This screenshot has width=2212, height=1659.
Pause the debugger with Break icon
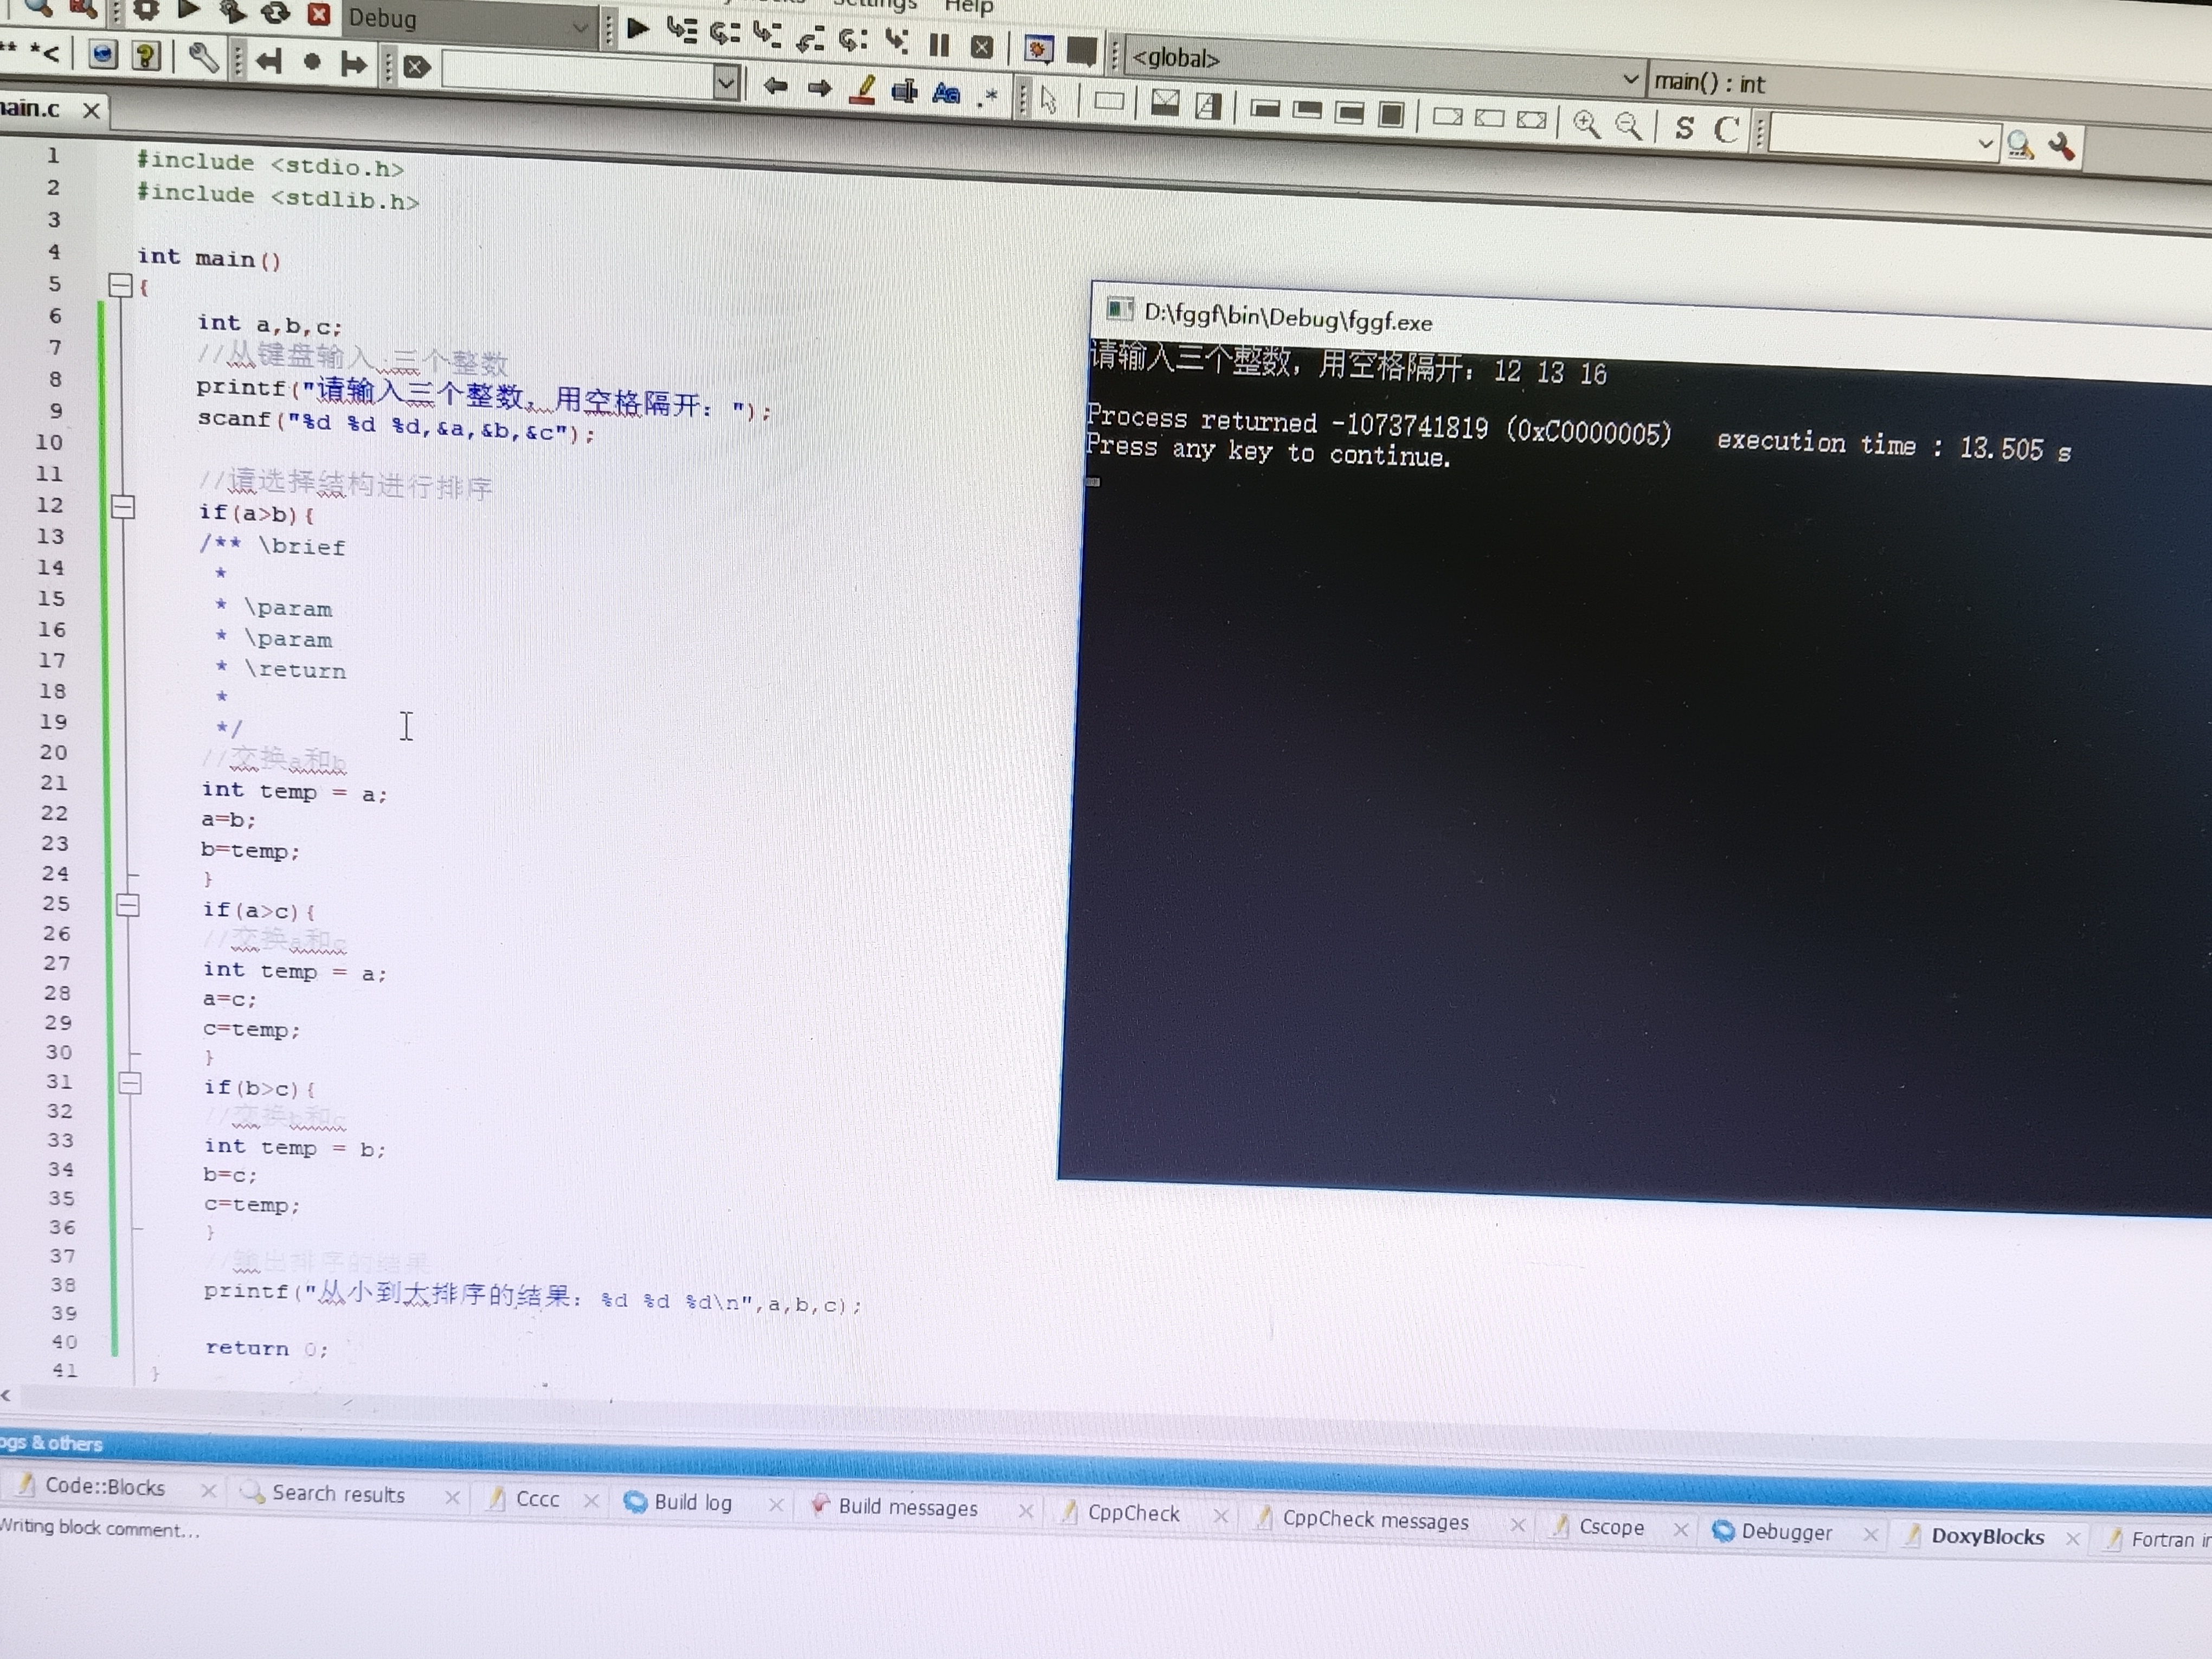pyautogui.click(x=938, y=45)
